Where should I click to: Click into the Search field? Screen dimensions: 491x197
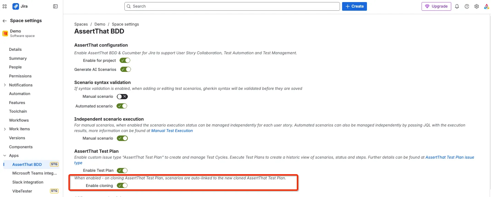pos(232,6)
